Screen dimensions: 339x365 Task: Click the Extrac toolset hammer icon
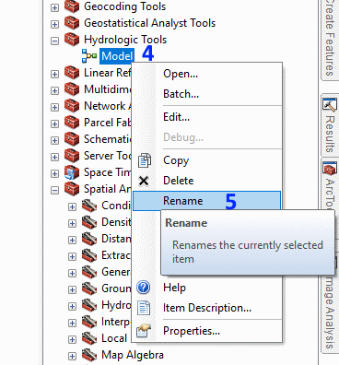[x=89, y=255]
